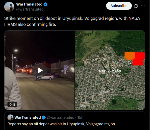This screenshot has height=130, width=150.
Task: Click the quoted post's WarTranslated avatar
Action: coord(10,117)
